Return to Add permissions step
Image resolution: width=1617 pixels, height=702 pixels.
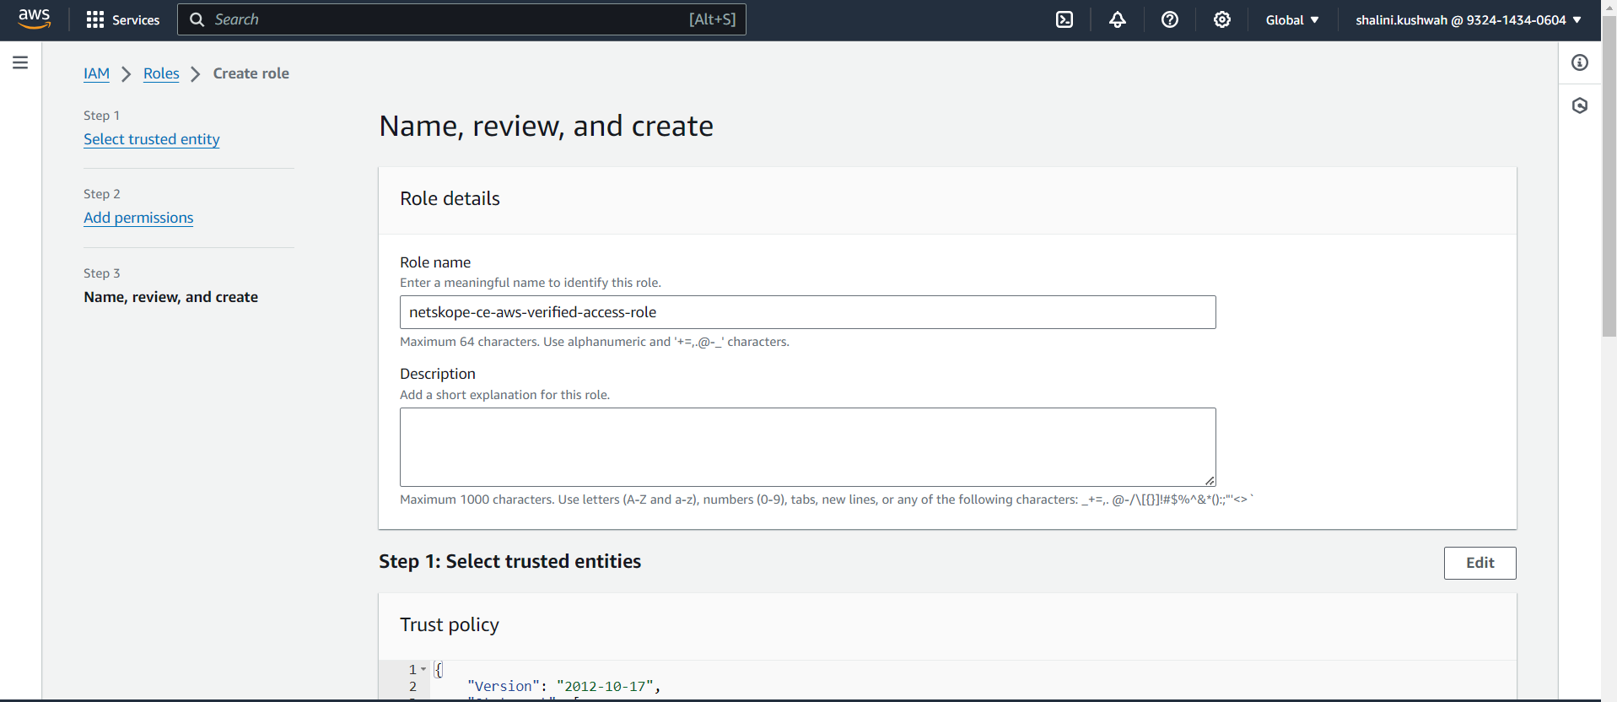[x=138, y=218]
